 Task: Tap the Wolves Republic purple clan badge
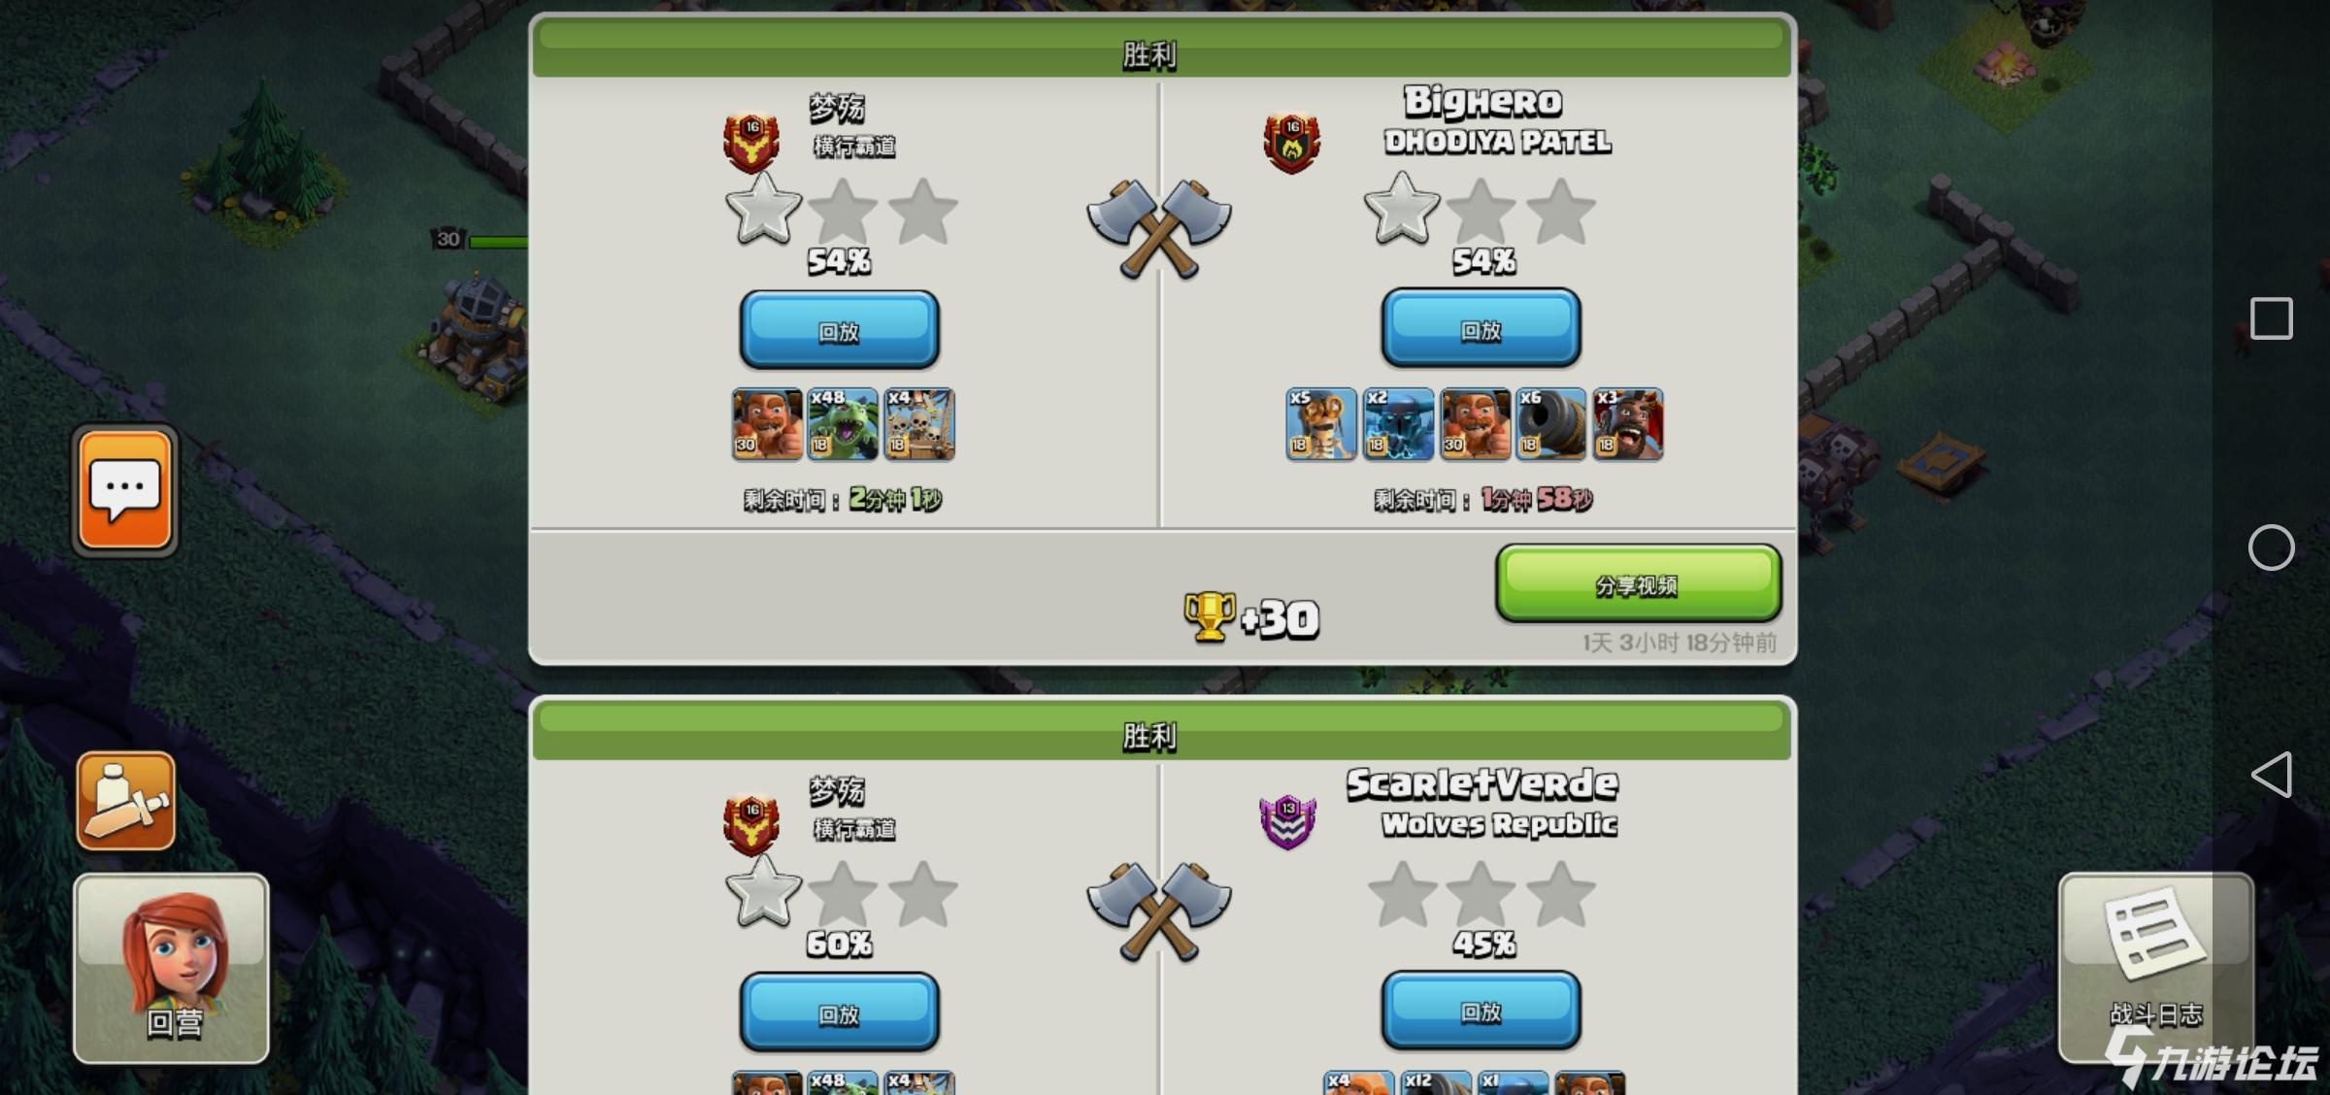[x=1287, y=823]
